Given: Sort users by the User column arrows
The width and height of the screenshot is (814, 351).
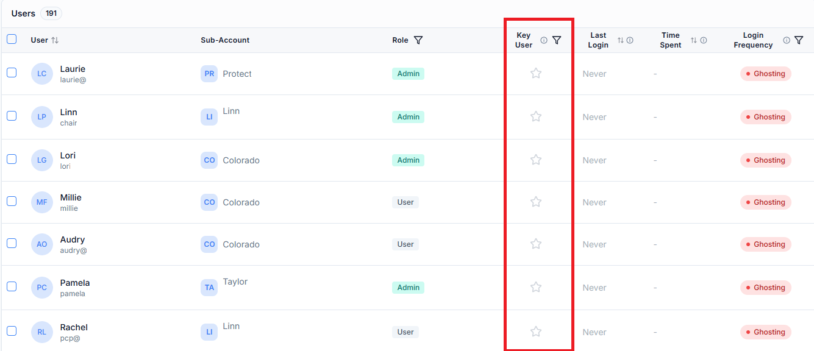Looking at the screenshot, I should [55, 40].
